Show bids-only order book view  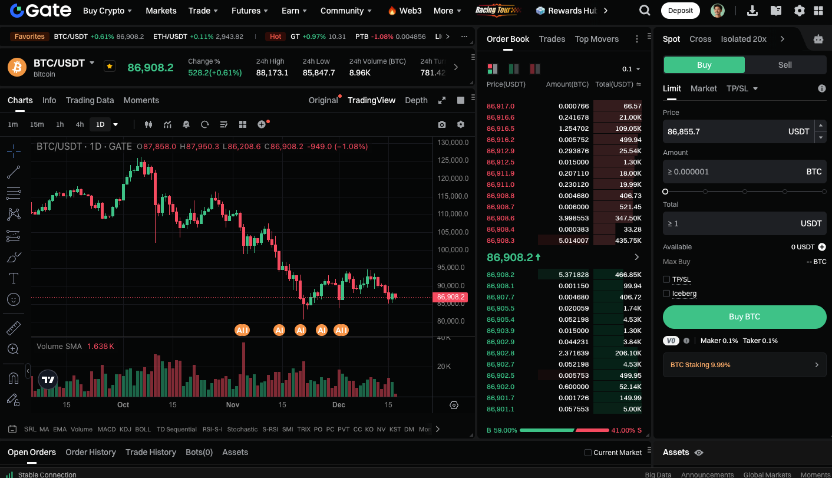[514, 69]
